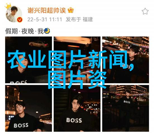Click the post text 假期·夜晚·我
Image resolution: width=154 pixels, height=134 pixels.
click(24, 31)
